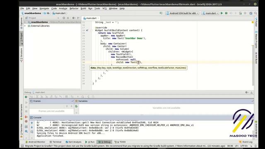Click Mute Breakpoints icon in debug sidebar

[26, 121]
